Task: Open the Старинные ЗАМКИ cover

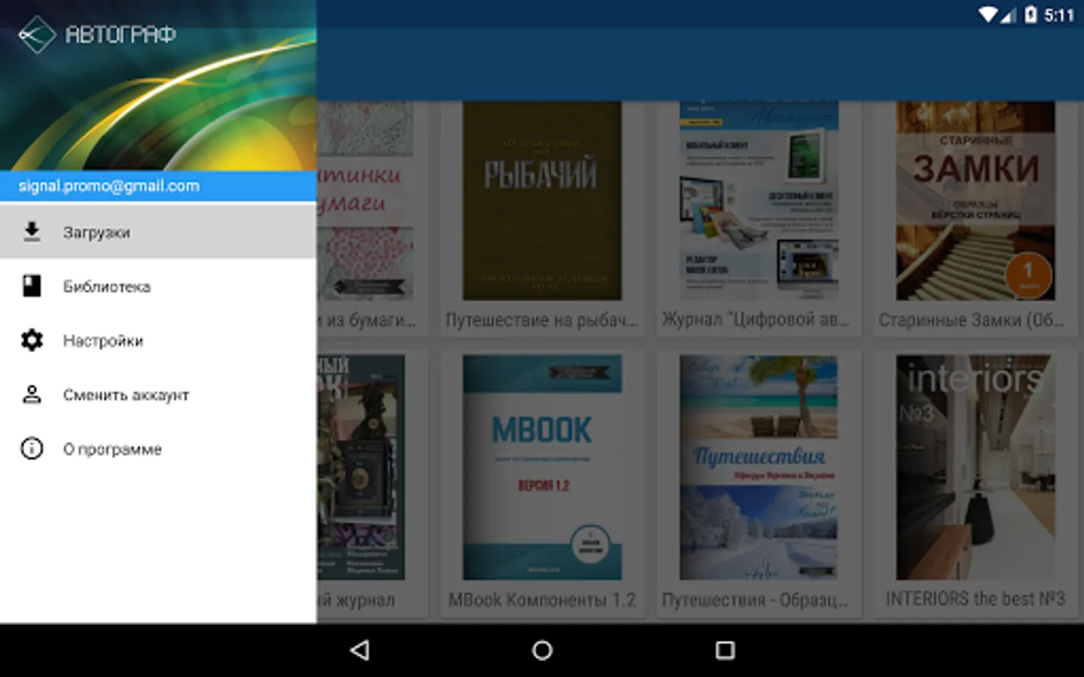Action: click(976, 201)
